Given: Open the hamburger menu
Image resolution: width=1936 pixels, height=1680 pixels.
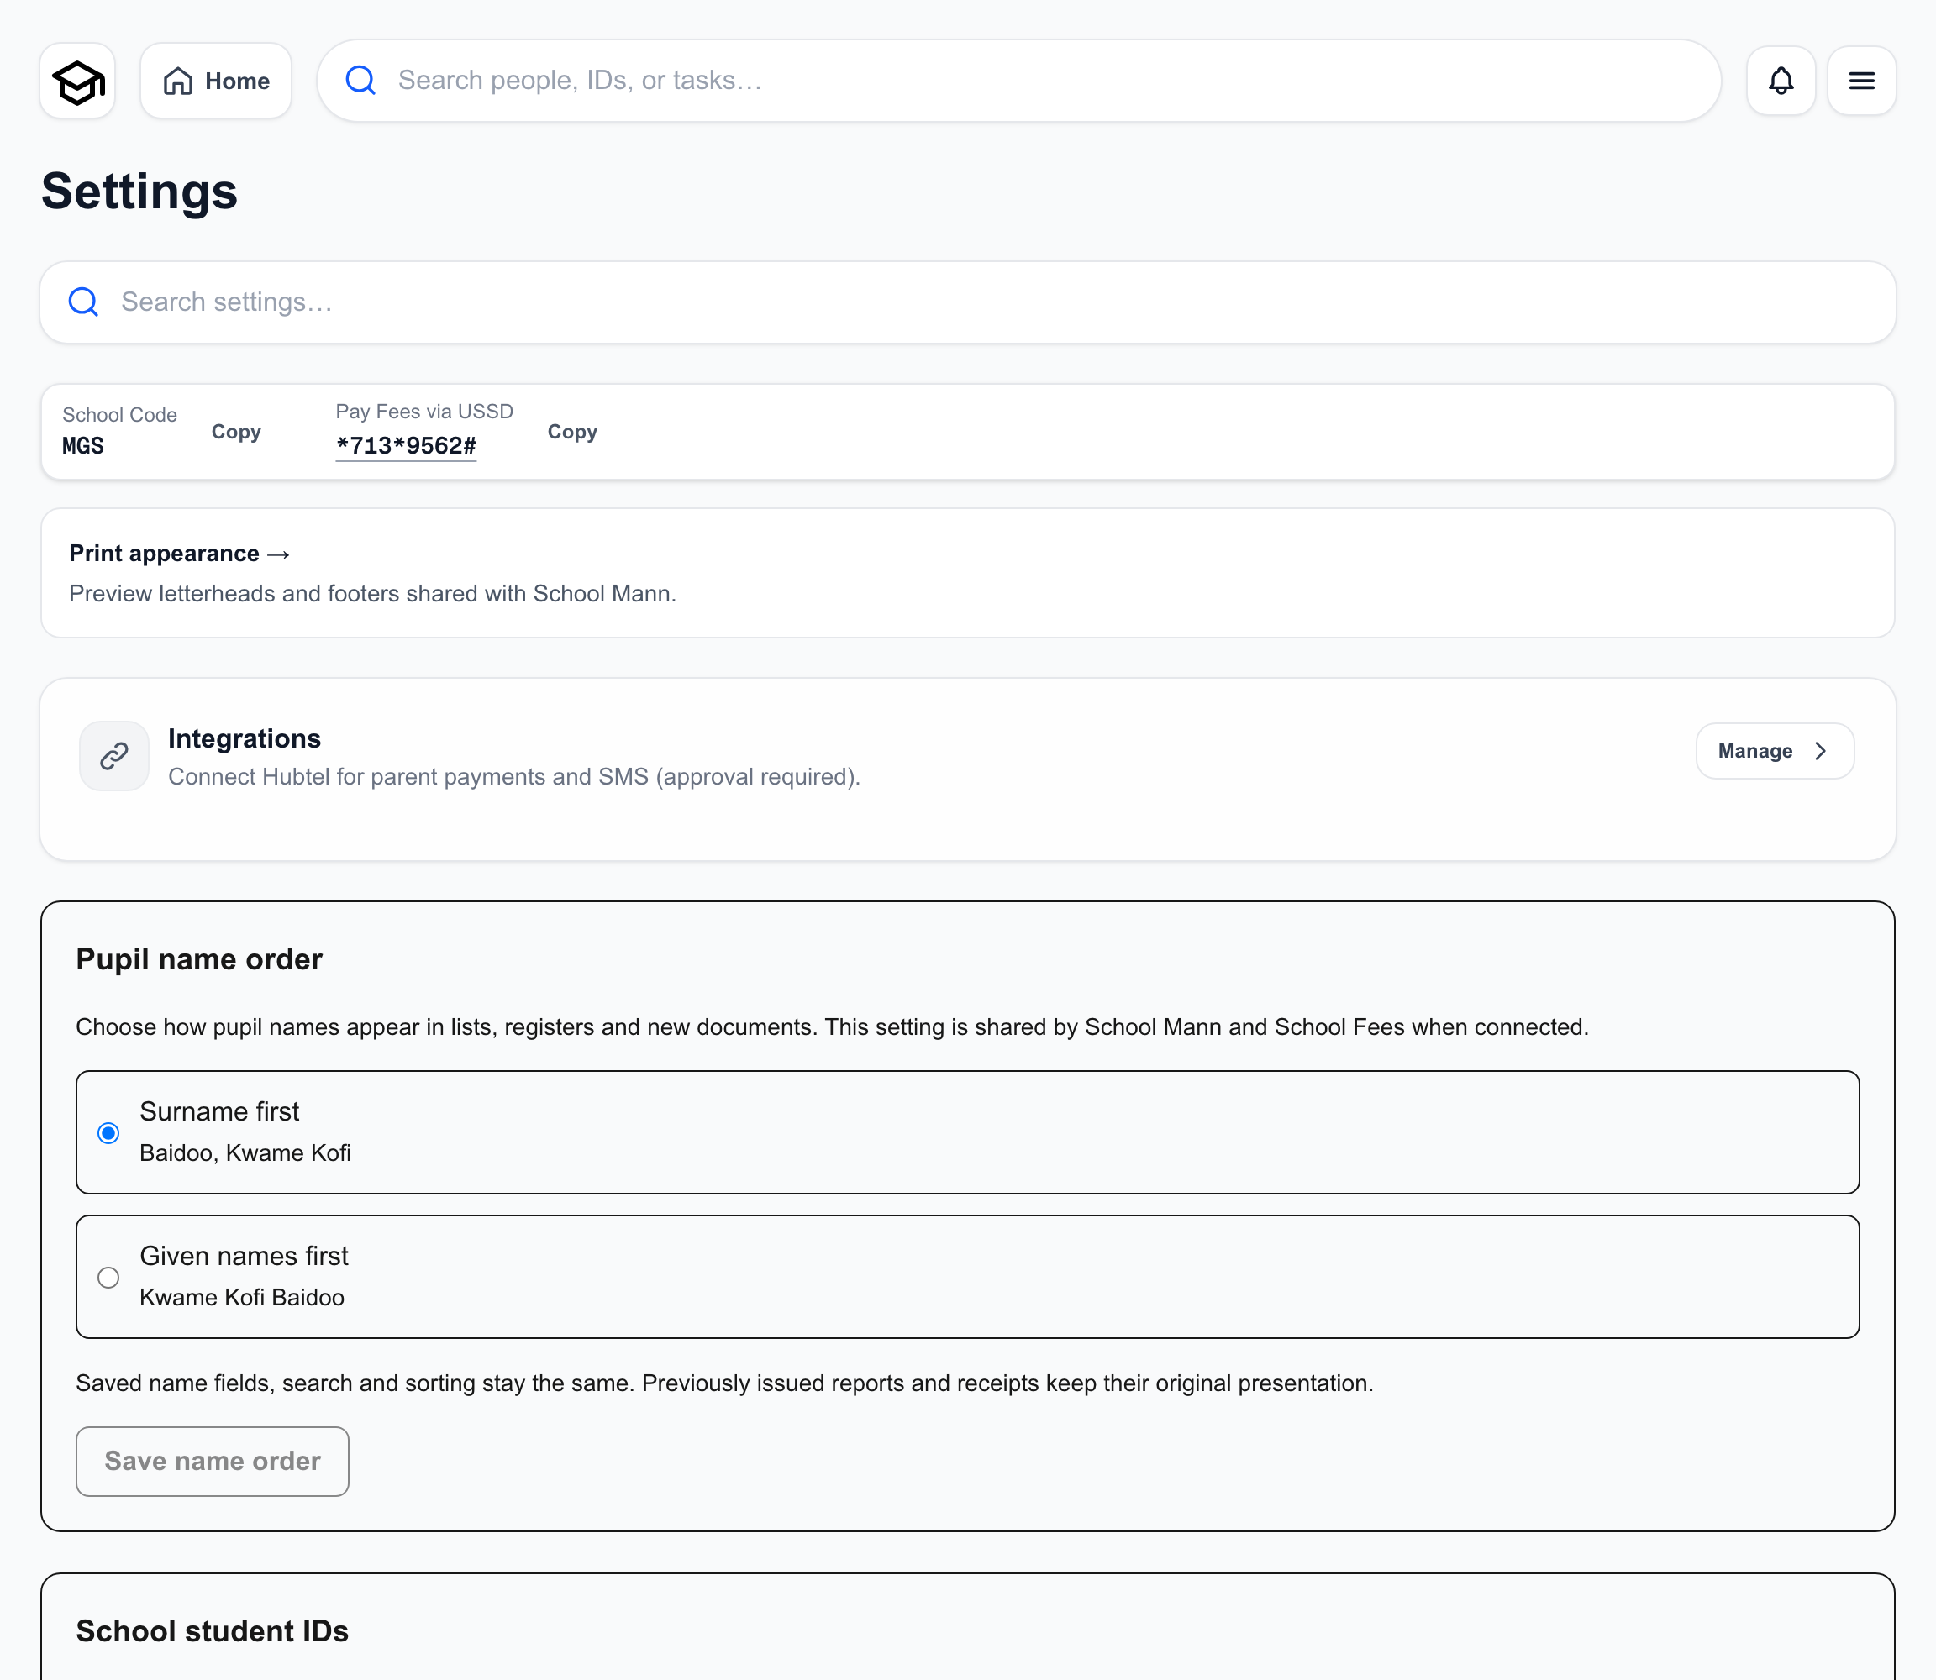Looking at the screenshot, I should pyautogui.click(x=1861, y=81).
